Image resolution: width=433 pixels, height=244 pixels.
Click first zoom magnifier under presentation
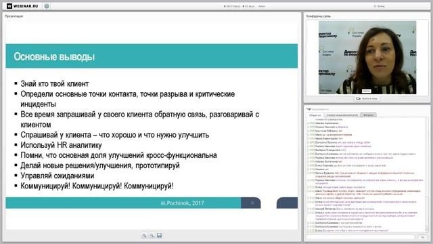click(144, 235)
